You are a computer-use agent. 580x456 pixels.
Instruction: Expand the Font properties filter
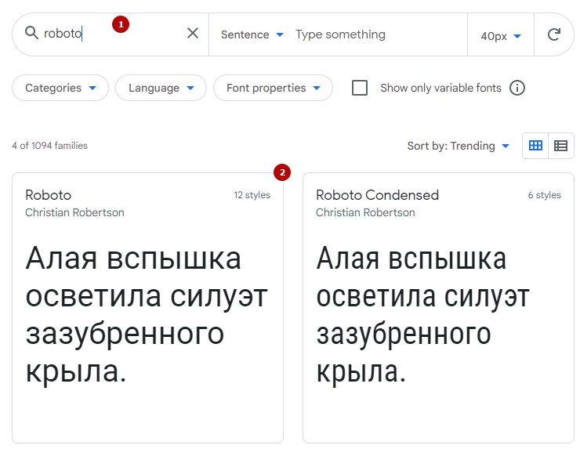coord(273,88)
